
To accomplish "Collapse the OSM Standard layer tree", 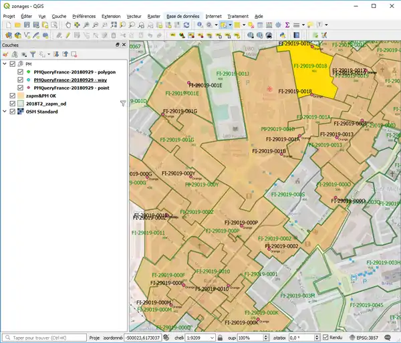I will (x=5, y=112).
